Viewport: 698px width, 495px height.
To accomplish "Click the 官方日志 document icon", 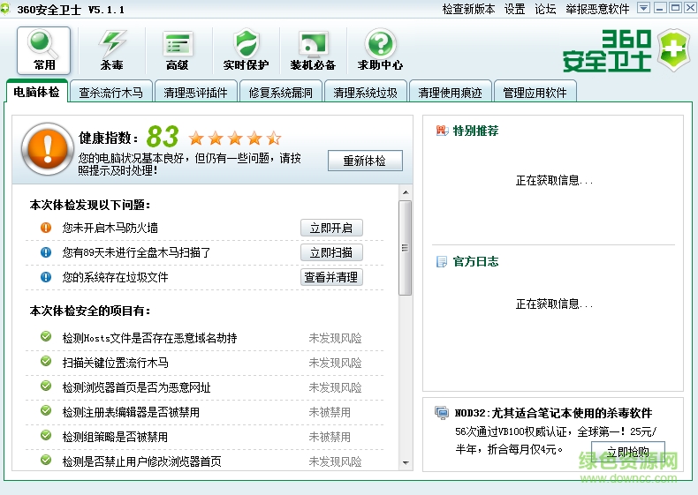I will pos(442,261).
